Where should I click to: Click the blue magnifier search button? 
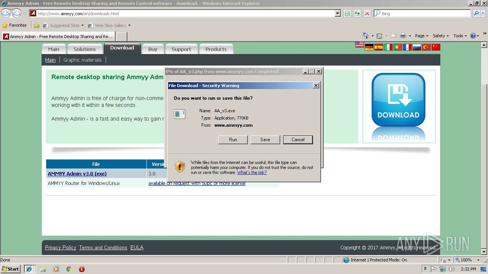tap(476, 13)
